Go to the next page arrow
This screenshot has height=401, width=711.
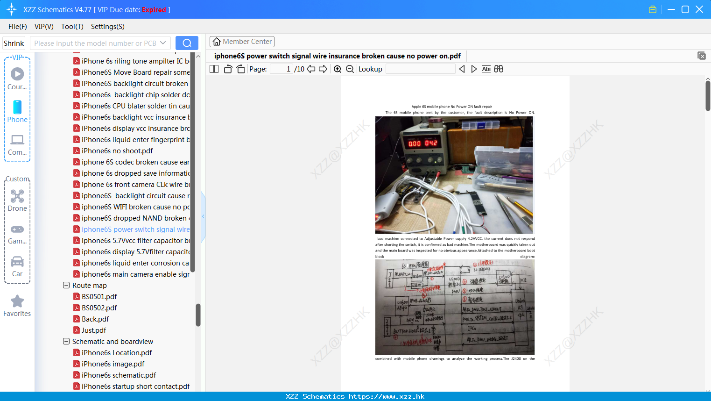(x=323, y=69)
